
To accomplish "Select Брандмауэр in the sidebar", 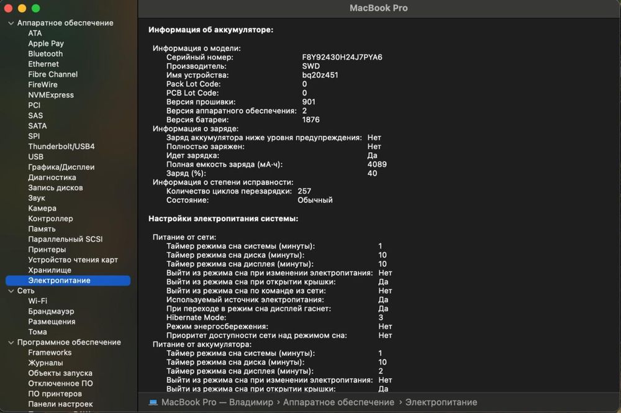I will [x=51, y=311].
